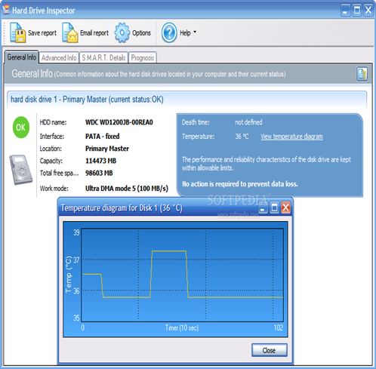Click the Death time value not defined
376x369 pixels.
point(248,122)
